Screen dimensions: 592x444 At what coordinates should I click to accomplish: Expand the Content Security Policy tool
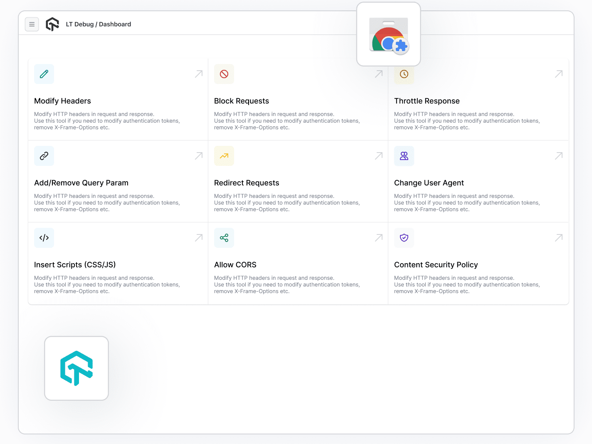[x=559, y=237]
